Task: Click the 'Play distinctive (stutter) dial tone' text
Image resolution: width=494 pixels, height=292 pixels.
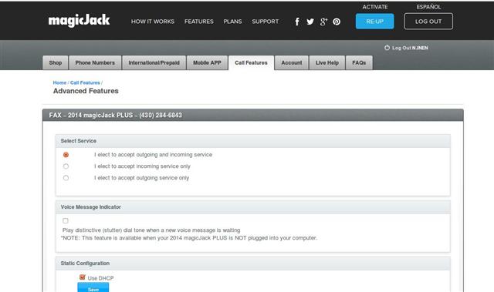Action: [x=151, y=230]
